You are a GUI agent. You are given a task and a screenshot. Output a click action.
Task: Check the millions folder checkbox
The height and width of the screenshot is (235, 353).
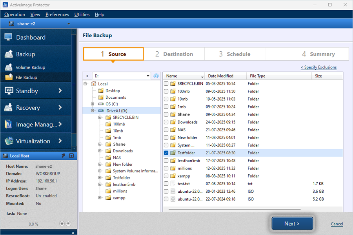coord(166,168)
